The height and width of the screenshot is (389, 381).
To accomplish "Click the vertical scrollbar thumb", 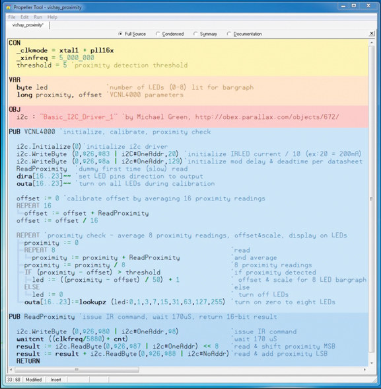I will point(371,198).
